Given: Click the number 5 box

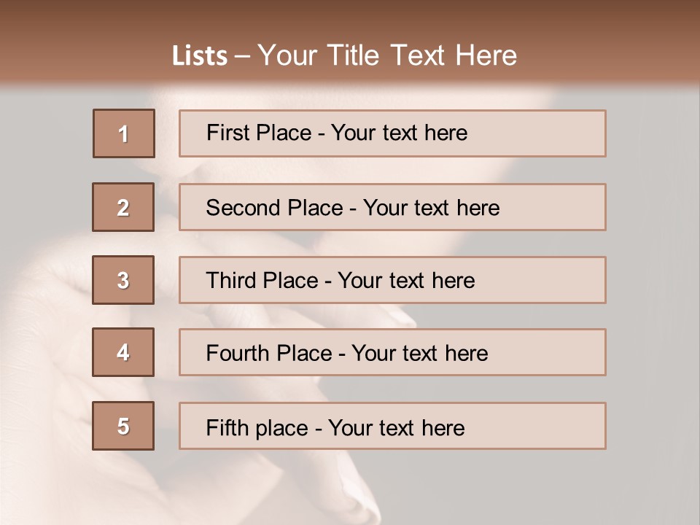Looking at the screenshot, I should pyautogui.click(x=123, y=426).
